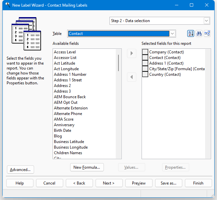Select 'Country (Contact)' label in selected fields
Viewport: 217px width, 200px height.
point(165,74)
